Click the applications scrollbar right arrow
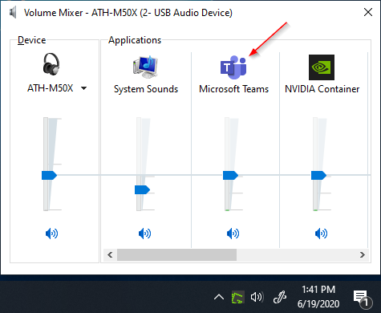The image size is (381, 313). (x=363, y=254)
